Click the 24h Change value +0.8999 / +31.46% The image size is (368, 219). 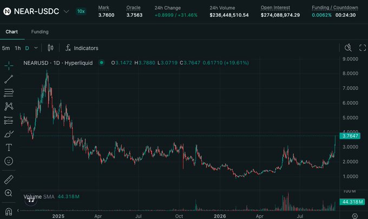(176, 15)
